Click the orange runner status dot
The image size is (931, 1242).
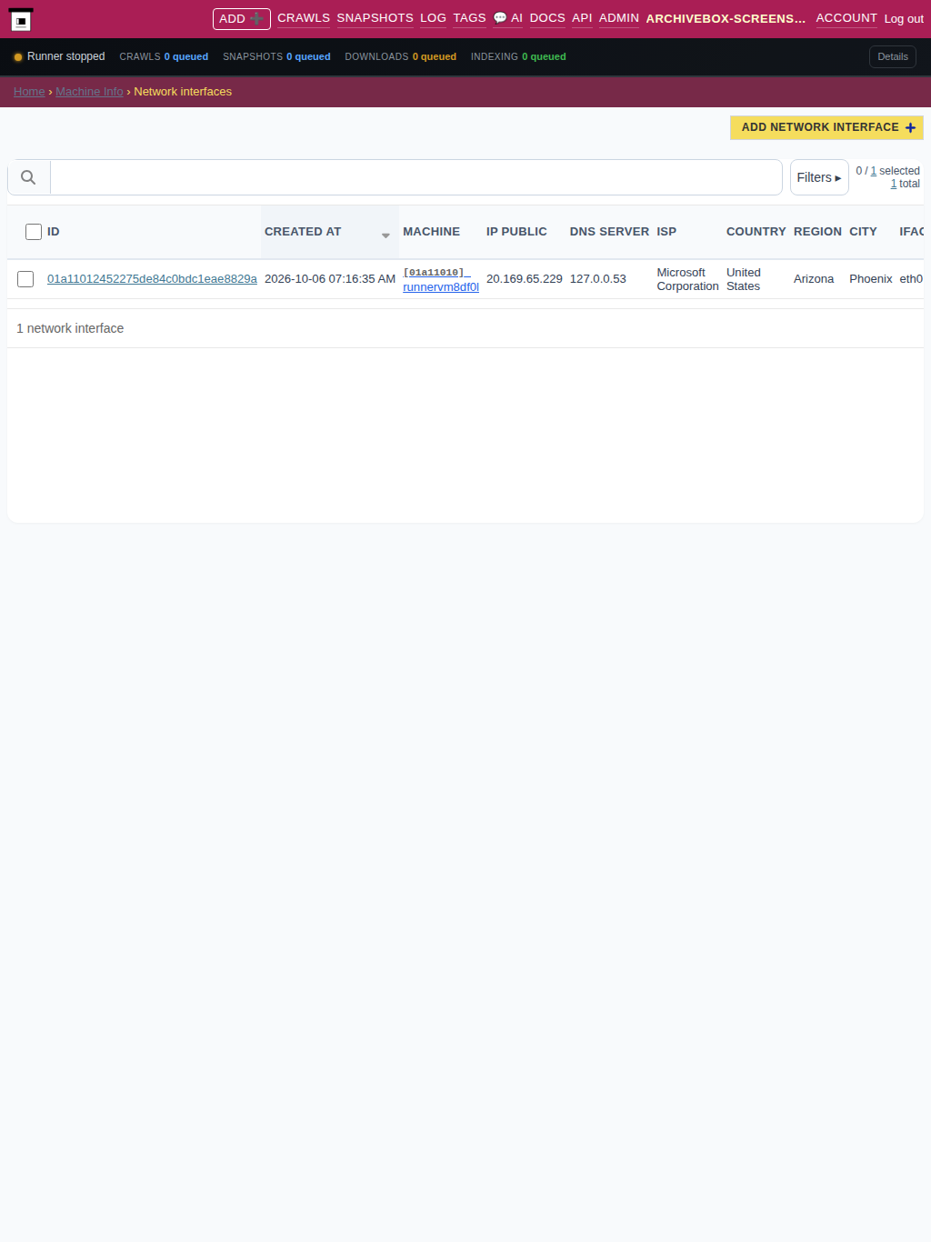point(18,57)
